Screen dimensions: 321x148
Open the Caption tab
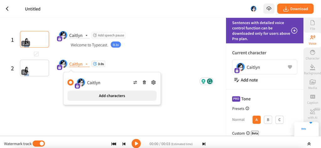tap(313, 99)
